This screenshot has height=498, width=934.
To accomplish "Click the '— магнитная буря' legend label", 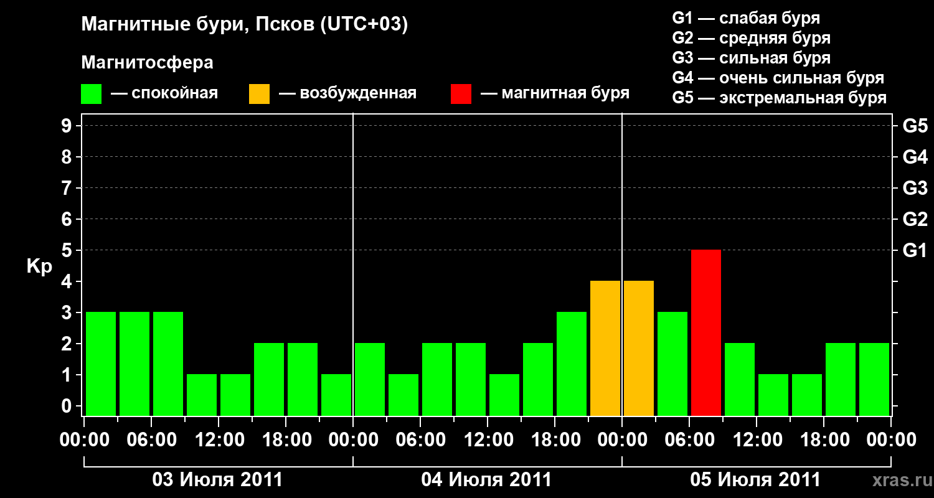I will click(555, 93).
